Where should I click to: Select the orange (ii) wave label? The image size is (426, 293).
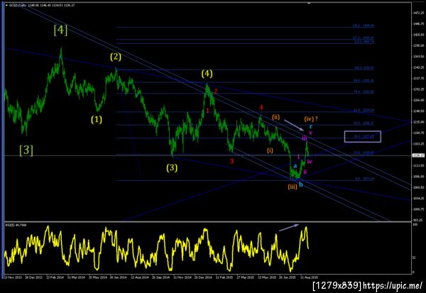coord(275,117)
